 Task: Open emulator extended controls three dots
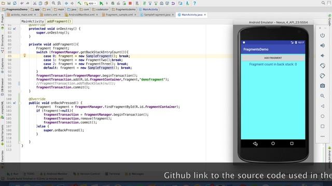323,136
